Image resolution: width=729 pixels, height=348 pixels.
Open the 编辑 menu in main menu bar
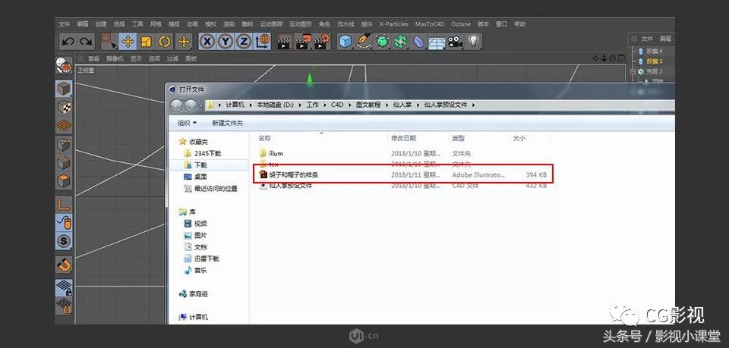point(82,24)
